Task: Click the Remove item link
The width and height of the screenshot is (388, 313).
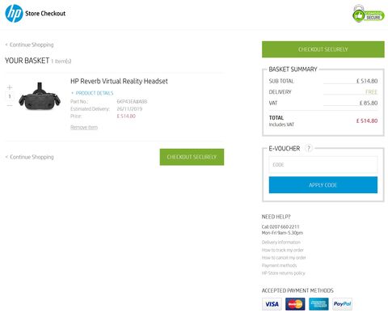Action: coord(84,127)
